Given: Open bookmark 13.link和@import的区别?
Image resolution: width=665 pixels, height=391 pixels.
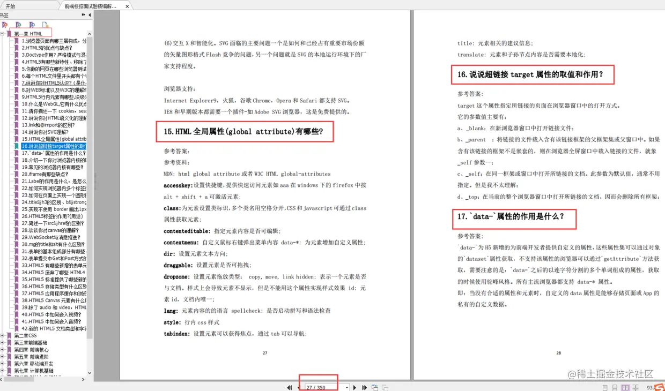Looking at the screenshot, I should (48, 125).
